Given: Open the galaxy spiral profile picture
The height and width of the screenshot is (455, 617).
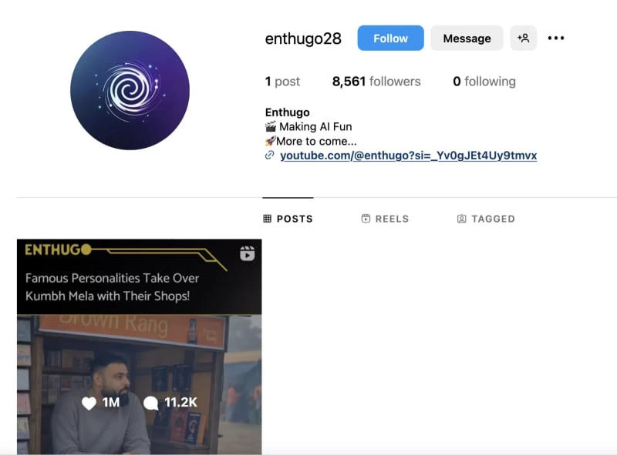Looking at the screenshot, I should click(x=130, y=90).
